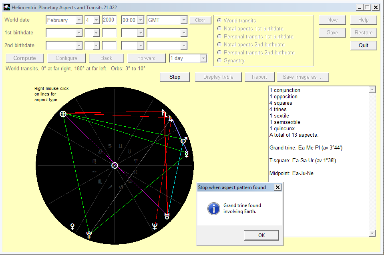Click the Clear button
The height and width of the screenshot is (255, 384).
point(200,20)
